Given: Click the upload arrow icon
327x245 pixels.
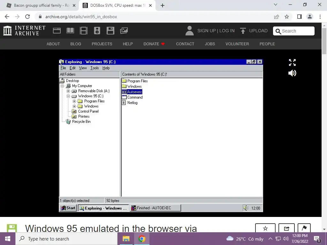Looking at the screenshot, I should [x=243, y=31].
